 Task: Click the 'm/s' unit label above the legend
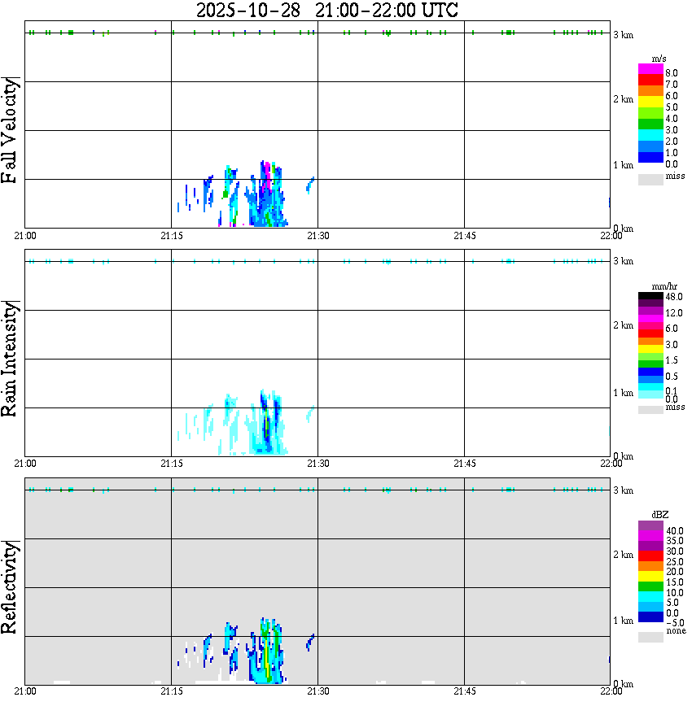[x=659, y=59]
